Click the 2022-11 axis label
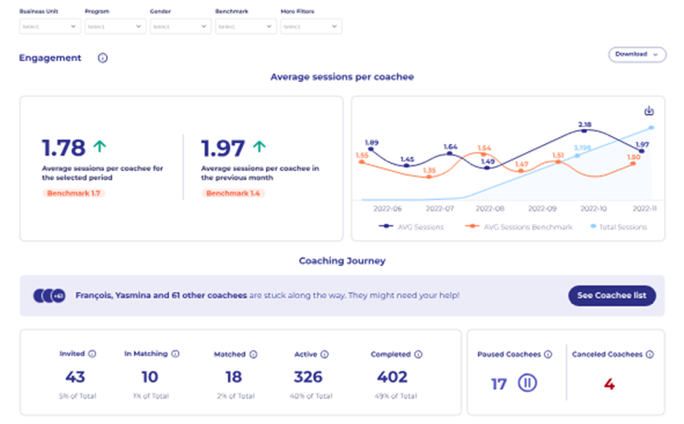Screen dimensions: 684x424 point(645,208)
